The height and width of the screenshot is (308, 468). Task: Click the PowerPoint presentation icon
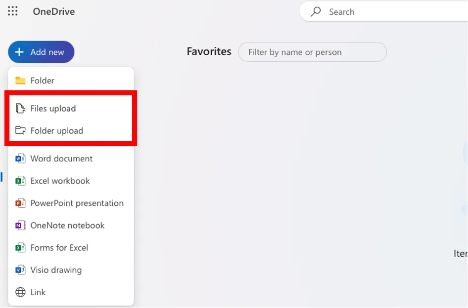coord(20,203)
